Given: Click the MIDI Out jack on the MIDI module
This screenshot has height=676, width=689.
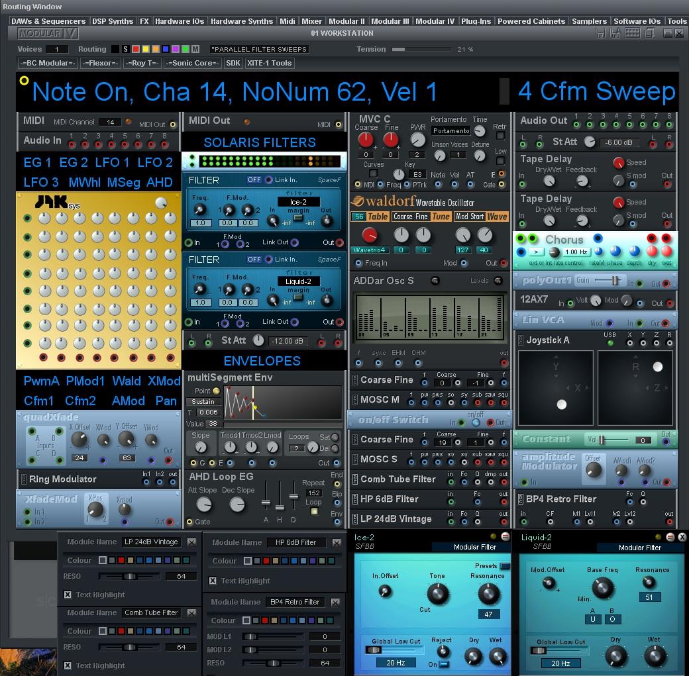Looking at the screenshot, I should 173,124.
